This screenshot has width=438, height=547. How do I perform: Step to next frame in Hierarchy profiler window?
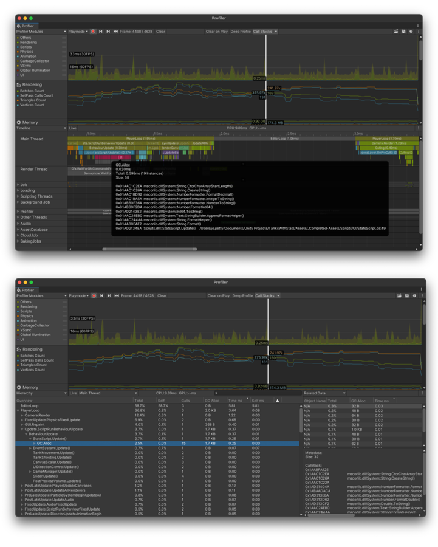tap(109, 296)
